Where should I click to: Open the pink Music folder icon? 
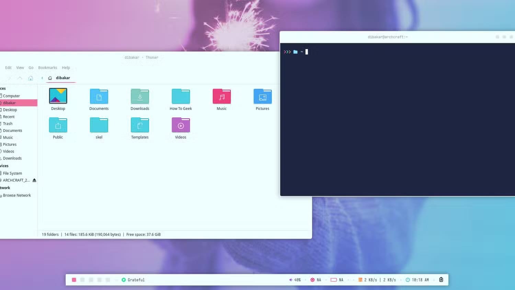pyautogui.click(x=221, y=96)
